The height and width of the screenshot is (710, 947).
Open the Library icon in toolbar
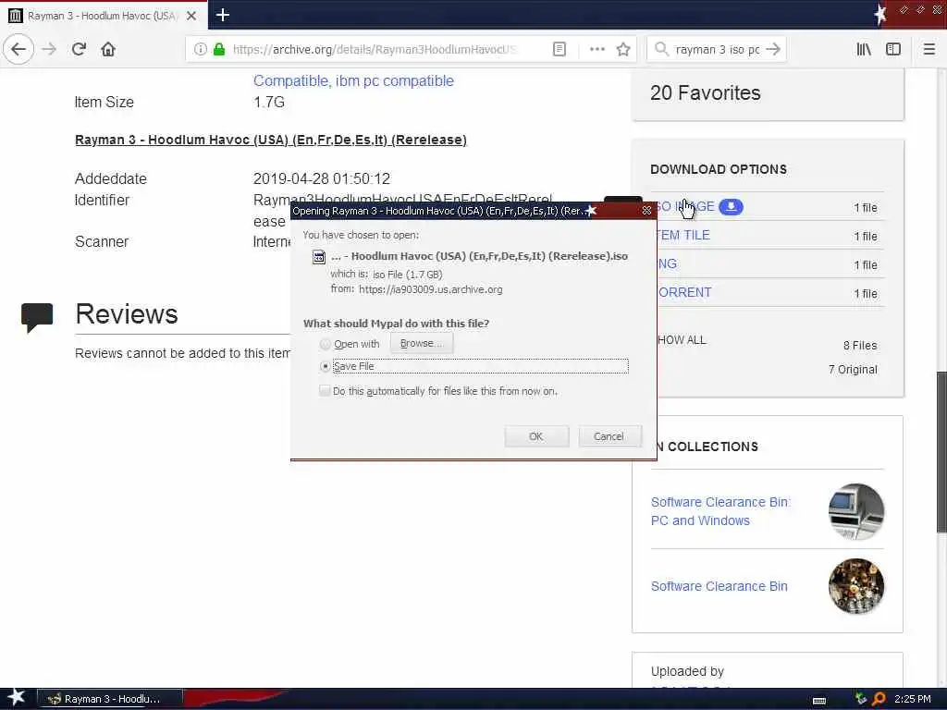864,49
